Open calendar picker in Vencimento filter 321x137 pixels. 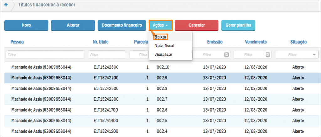[268, 55]
